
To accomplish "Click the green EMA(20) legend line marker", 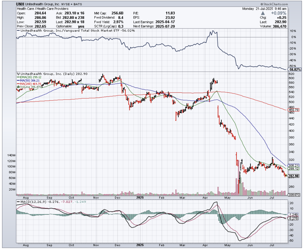I will click(18, 77).
